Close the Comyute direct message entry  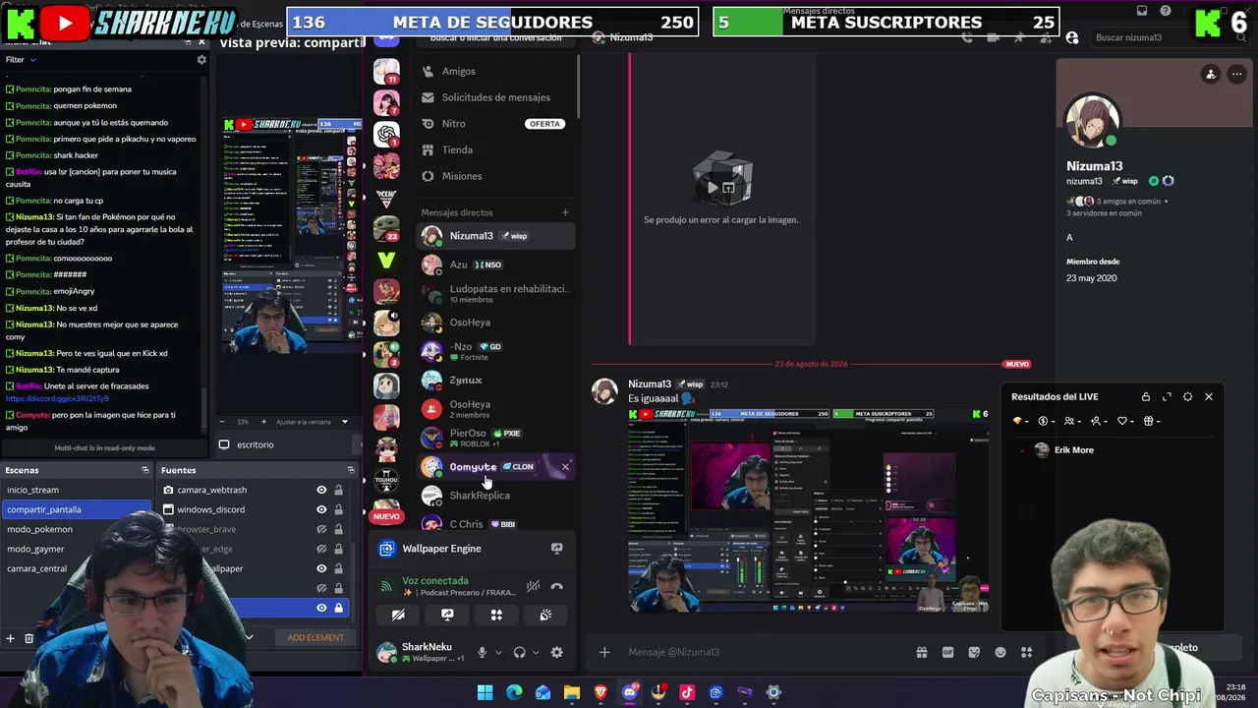565,466
